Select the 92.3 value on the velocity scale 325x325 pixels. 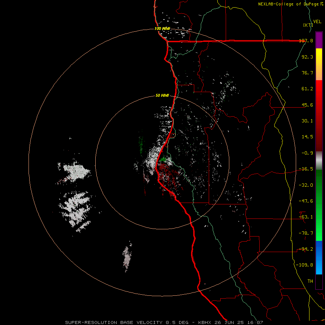(x=307, y=57)
